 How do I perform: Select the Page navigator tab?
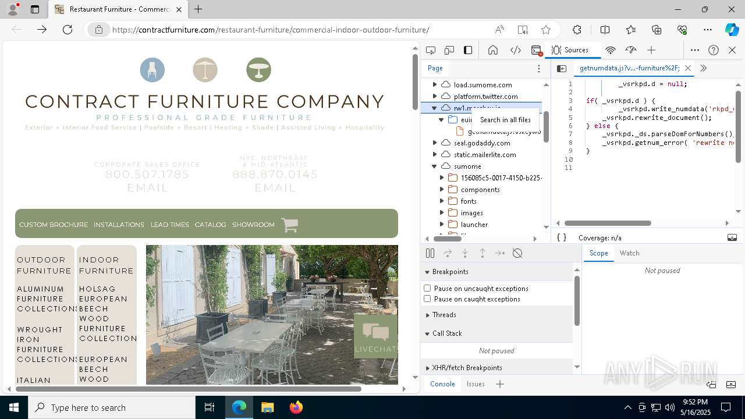click(435, 68)
